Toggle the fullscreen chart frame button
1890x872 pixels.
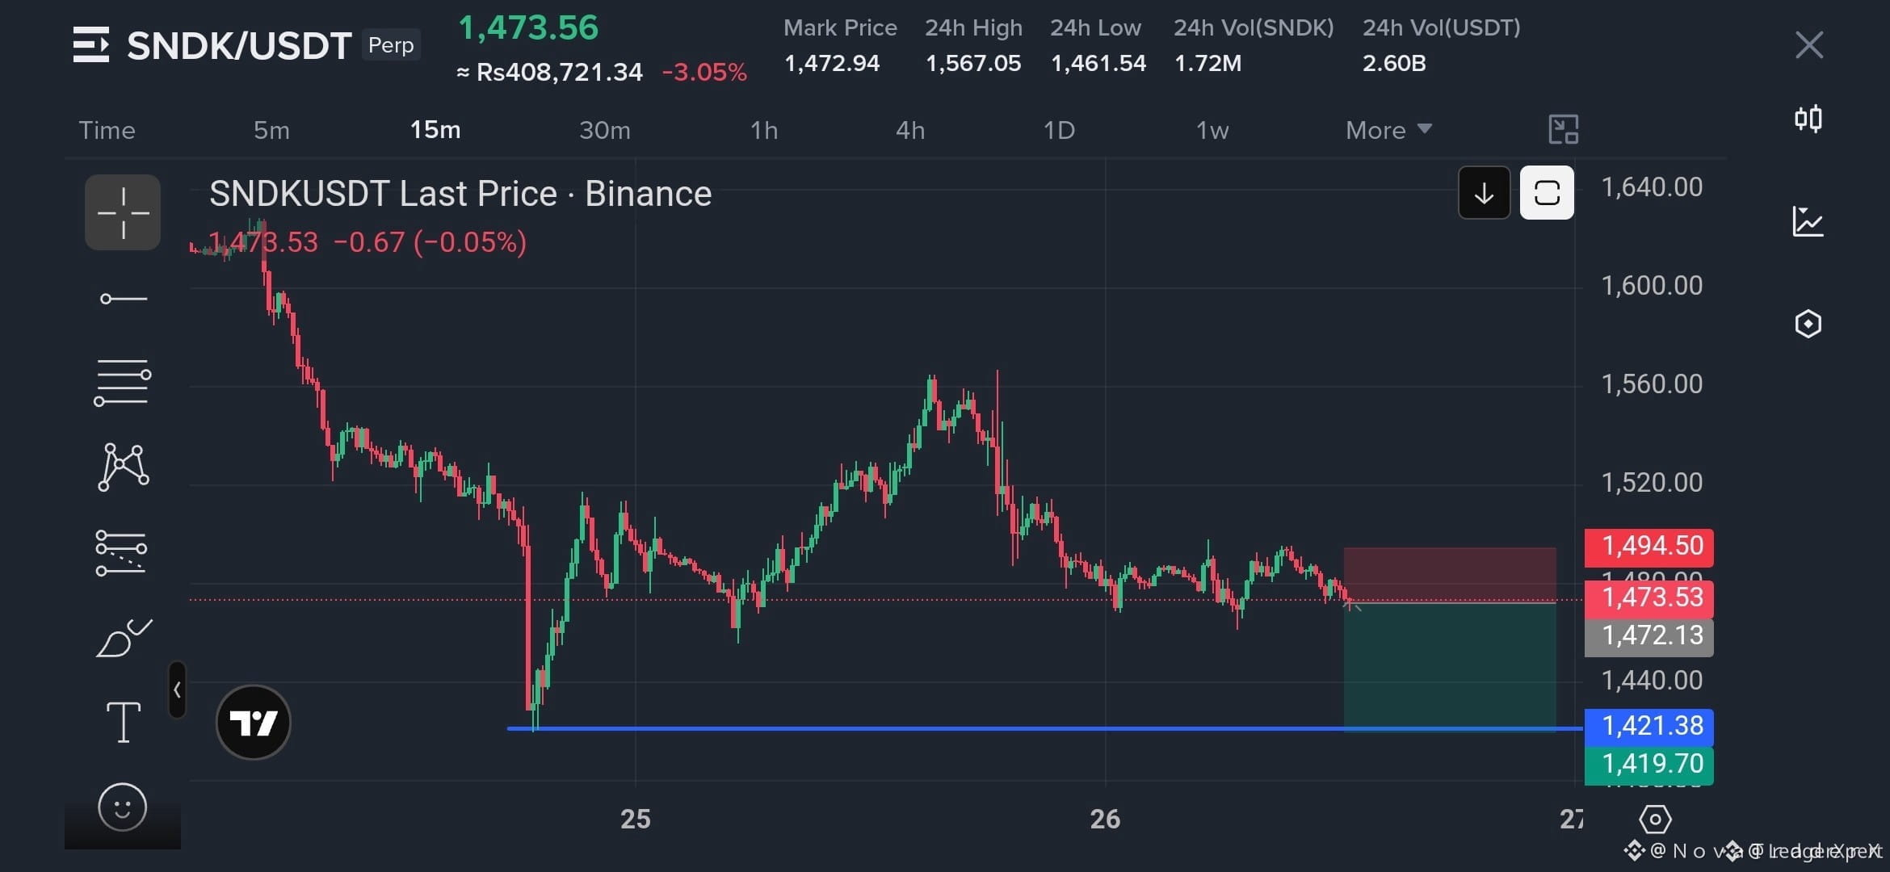[x=1547, y=193]
